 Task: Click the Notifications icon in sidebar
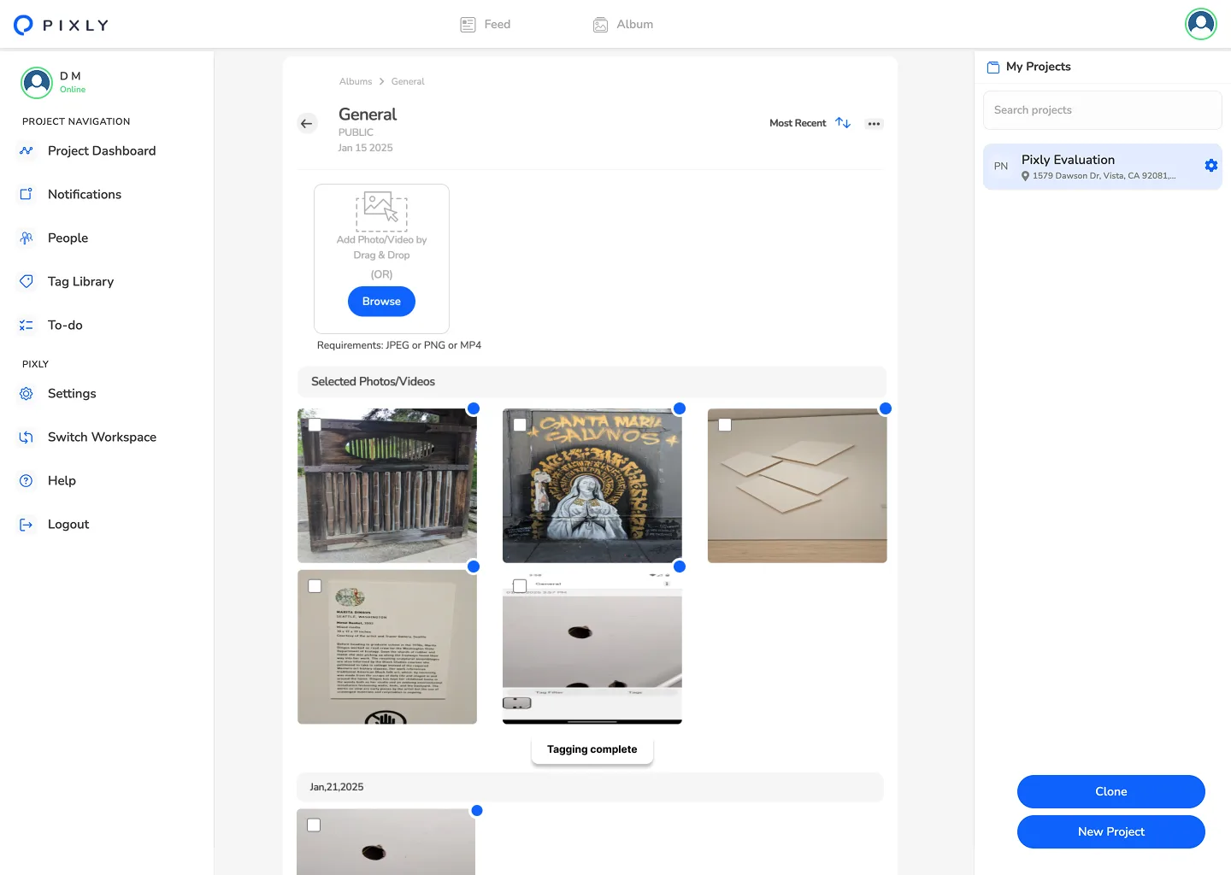(x=27, y=195)
